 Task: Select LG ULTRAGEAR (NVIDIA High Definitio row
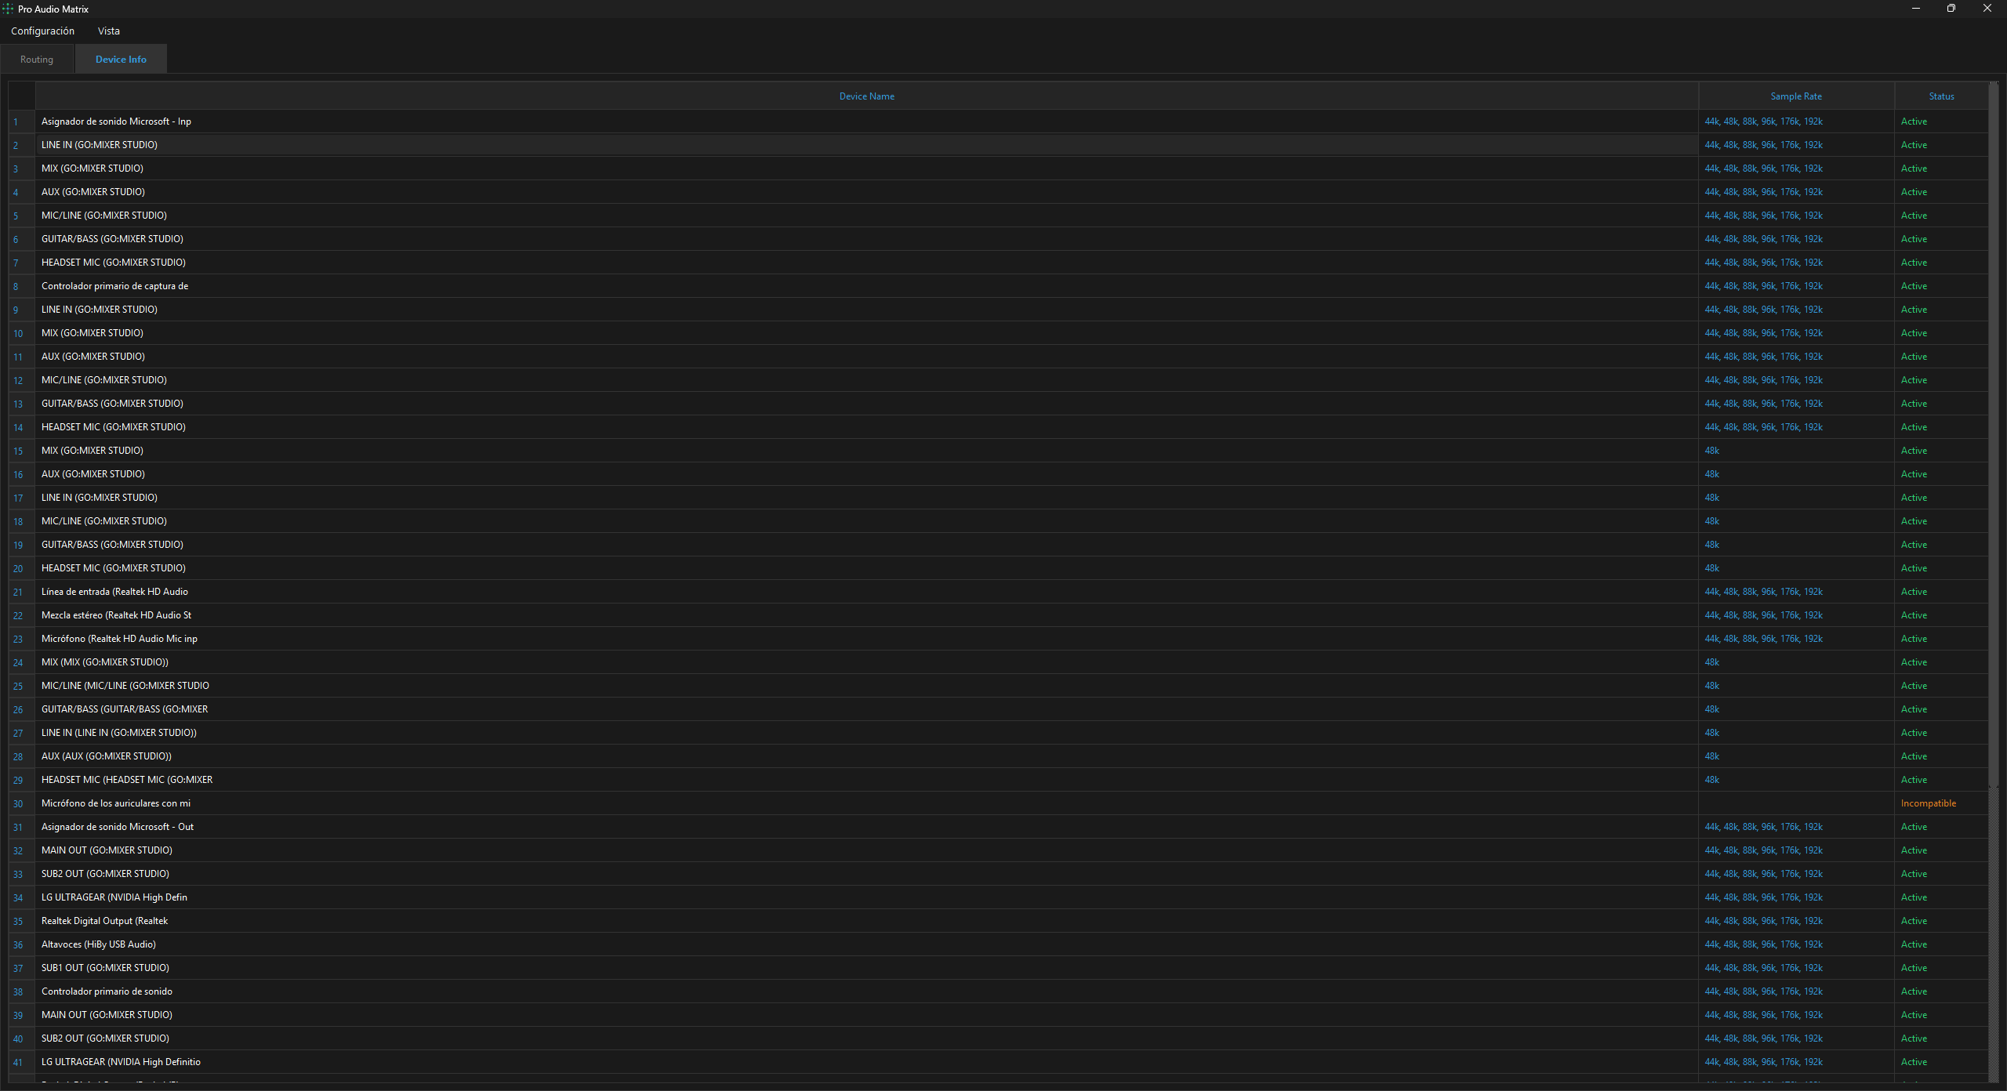866,1062
